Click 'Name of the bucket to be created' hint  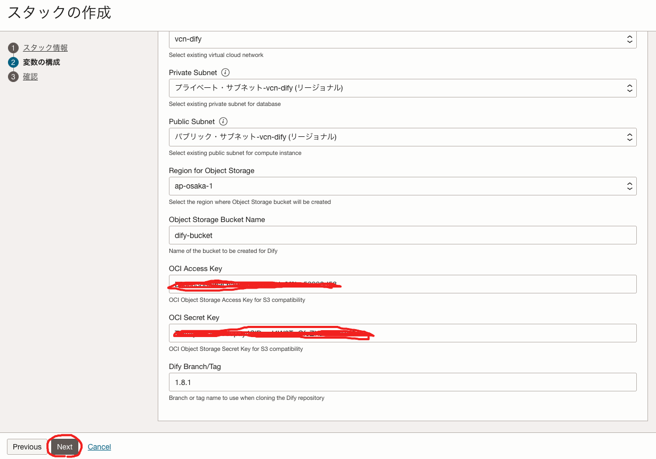pyautogui.click(x=223, y=251)
